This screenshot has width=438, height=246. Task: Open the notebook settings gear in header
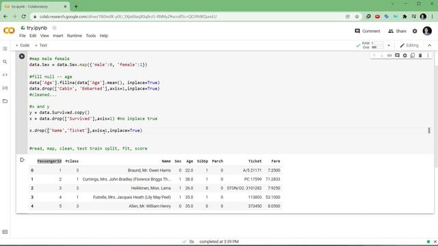tap(415, 31)
